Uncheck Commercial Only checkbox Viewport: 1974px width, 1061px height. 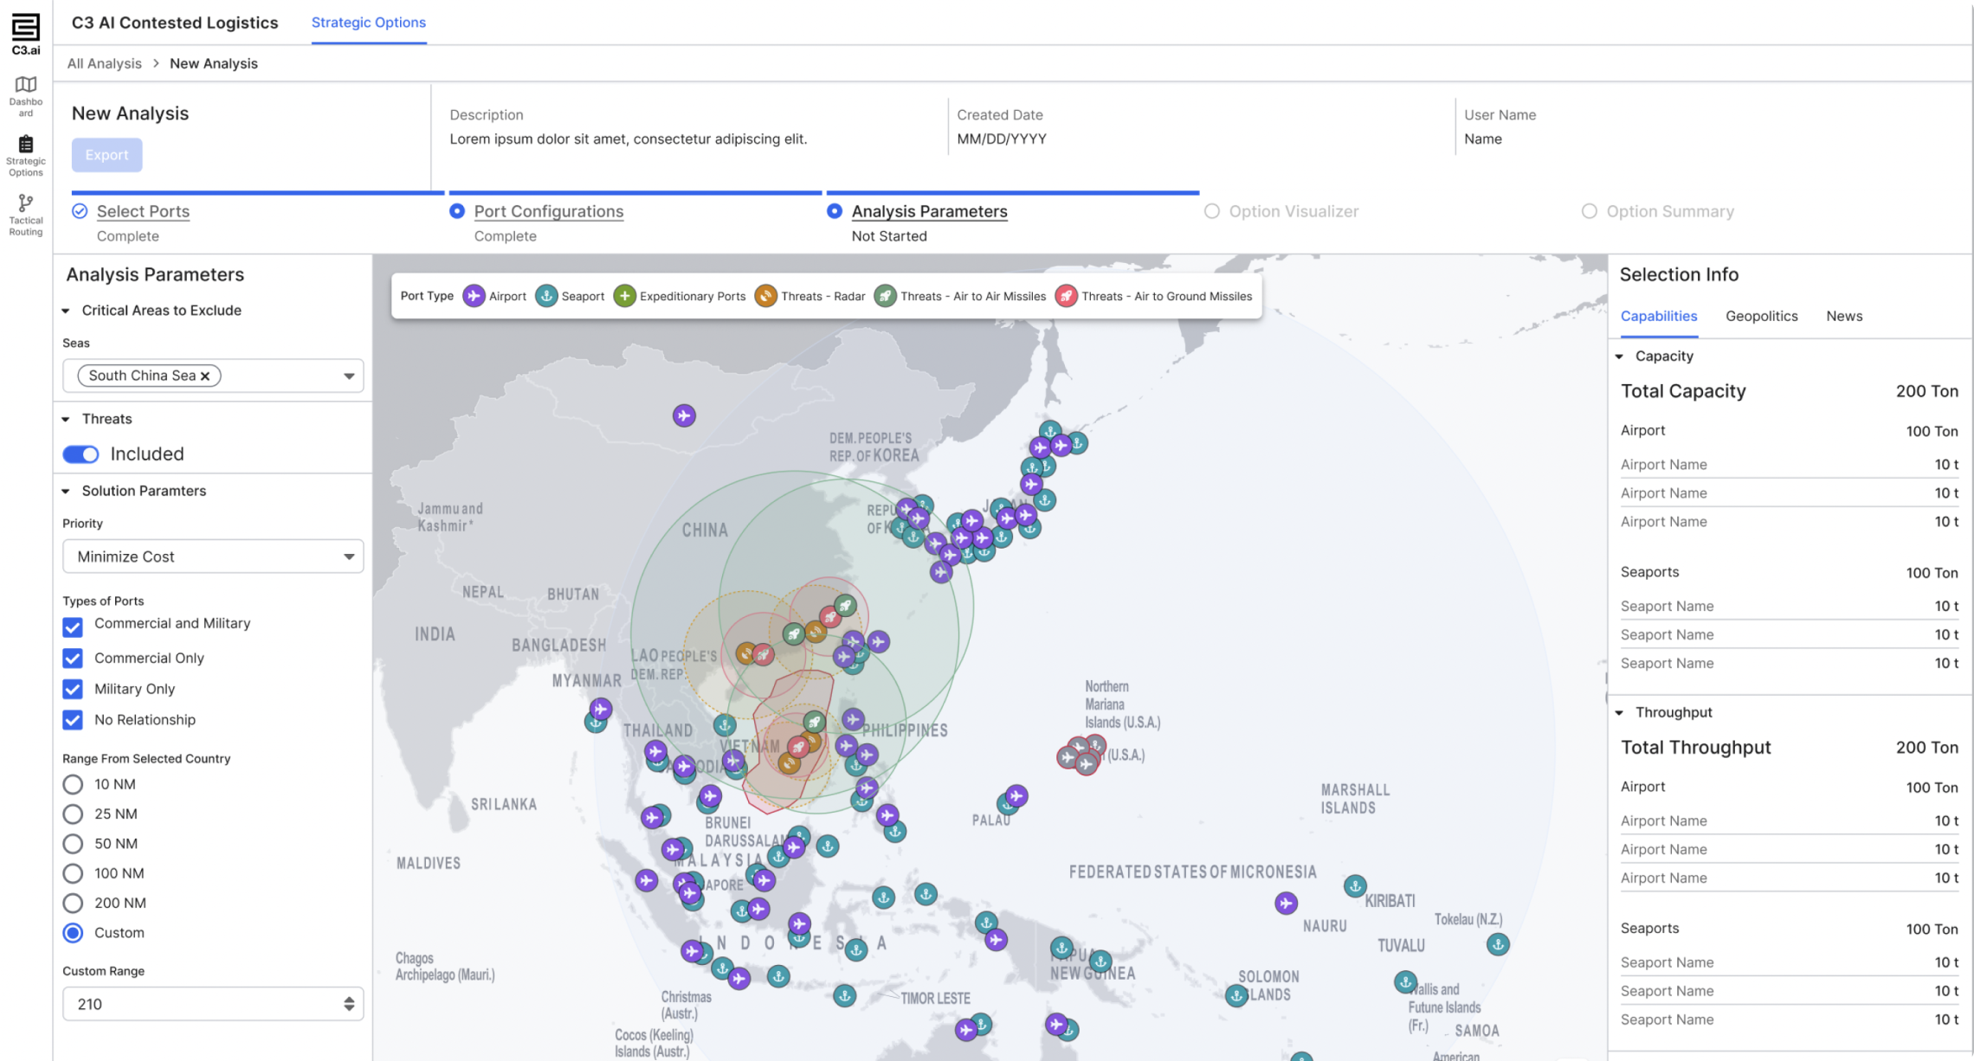click(73, 659)
